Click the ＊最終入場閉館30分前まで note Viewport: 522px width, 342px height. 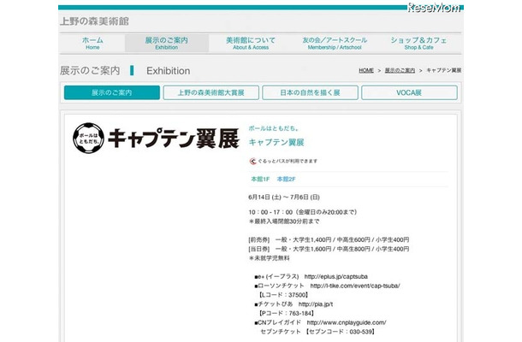tap(283, 221)
